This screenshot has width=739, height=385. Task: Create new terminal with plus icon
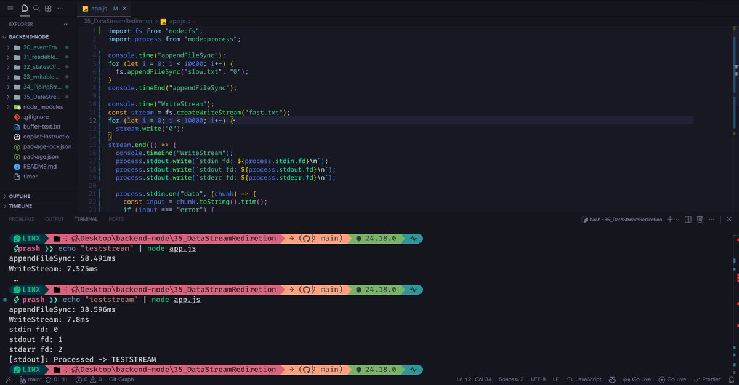point(669,220)
